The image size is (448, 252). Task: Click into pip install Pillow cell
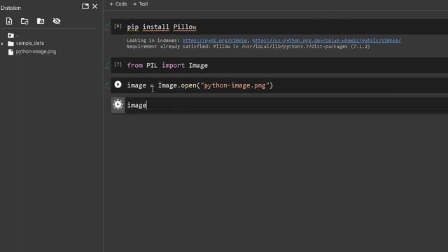[x=279, y=27]
